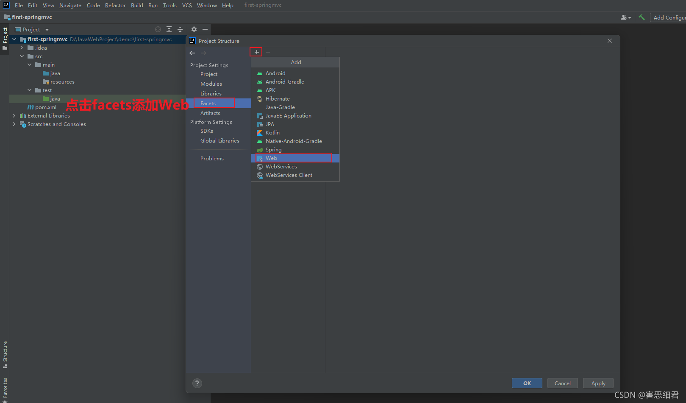
Task: Select Modules in Project Settings
Action: [218, 84]
